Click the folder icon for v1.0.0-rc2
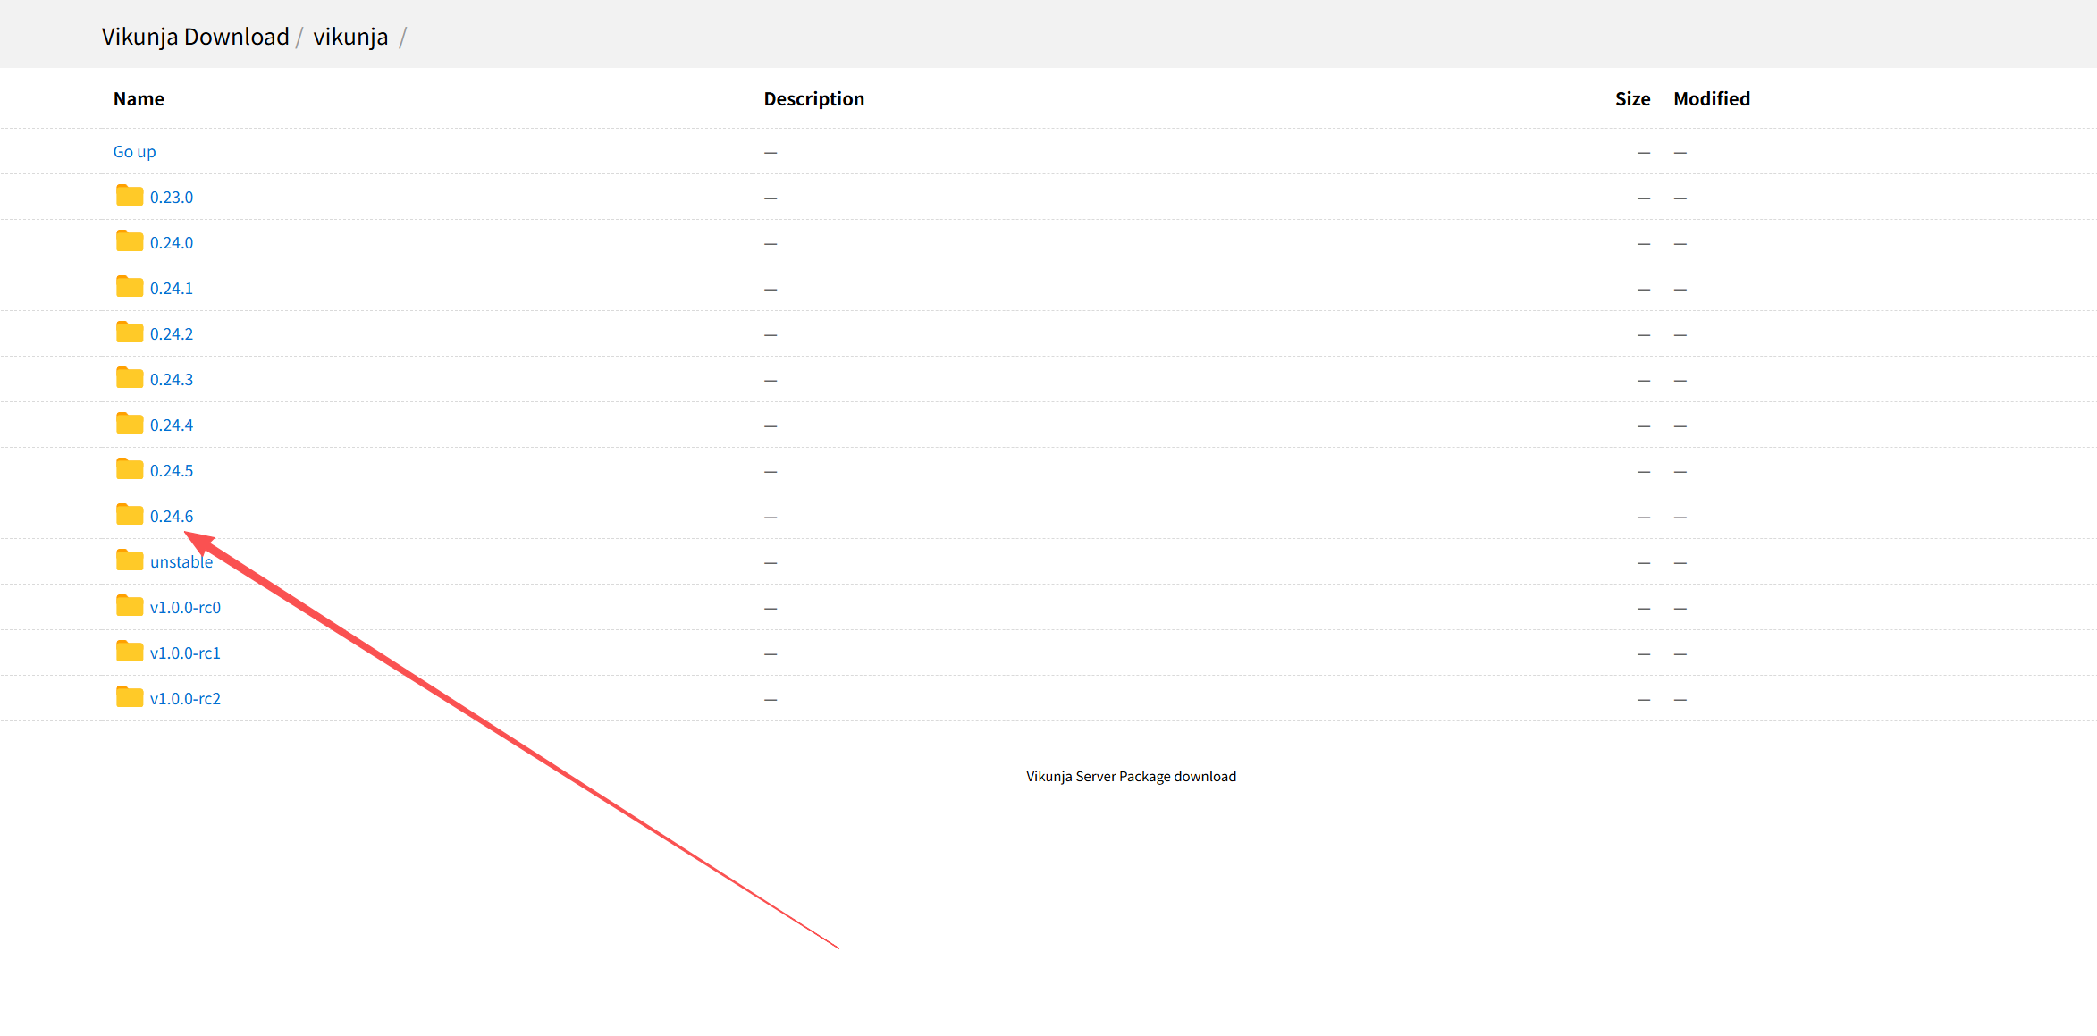2097x1036 pixels. pyautogui.click(x=130, y=697)
